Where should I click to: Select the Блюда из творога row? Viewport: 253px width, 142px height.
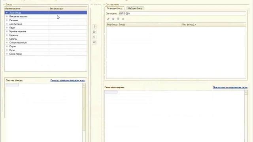click(x=46, y=17)
